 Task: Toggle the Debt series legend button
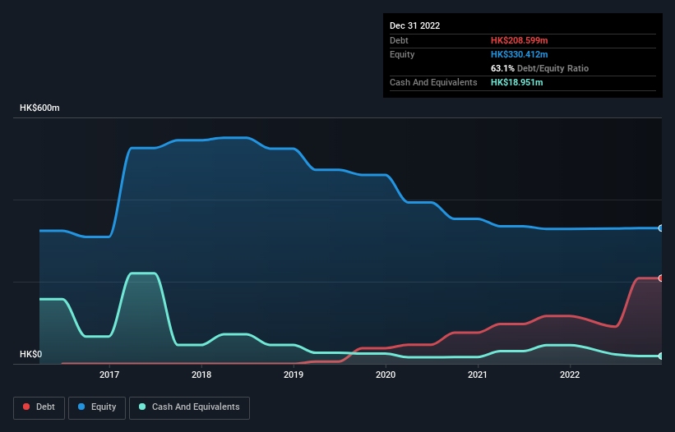39,407
